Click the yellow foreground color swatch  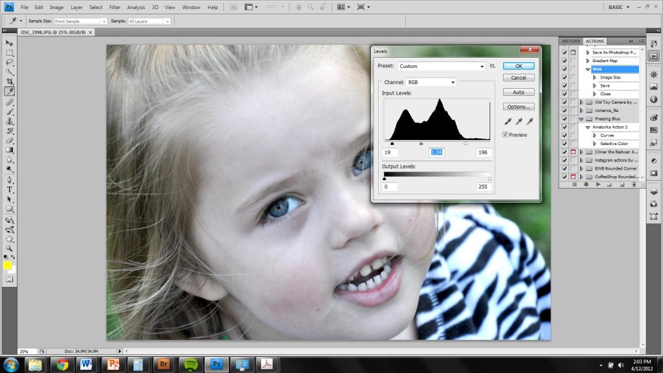point(7,265)
